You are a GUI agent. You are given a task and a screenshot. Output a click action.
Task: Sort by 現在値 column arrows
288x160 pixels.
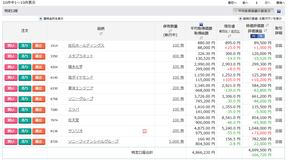coord(229,36)
